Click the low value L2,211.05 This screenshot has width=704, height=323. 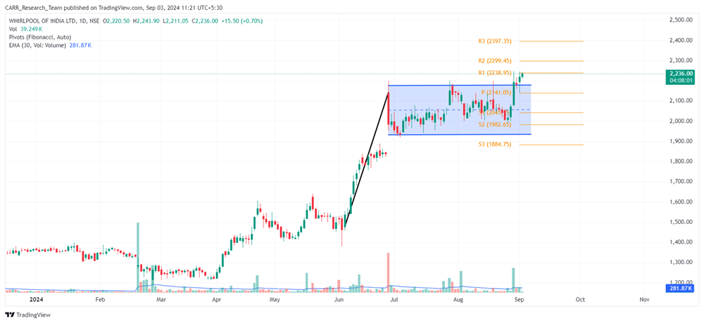coord(175,21)
